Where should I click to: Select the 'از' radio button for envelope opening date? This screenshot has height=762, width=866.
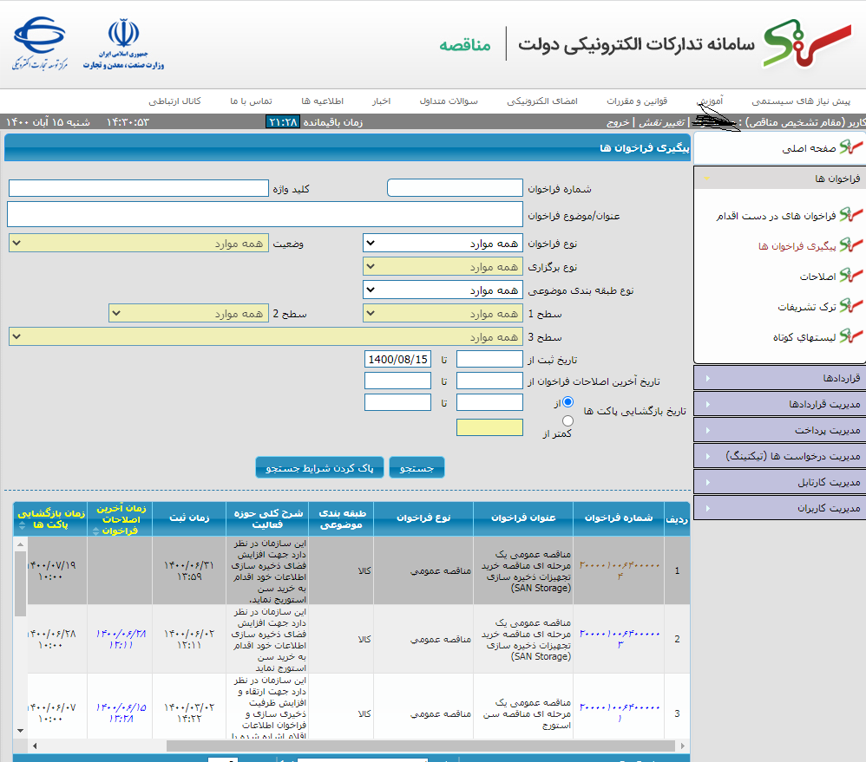(568, 402)
